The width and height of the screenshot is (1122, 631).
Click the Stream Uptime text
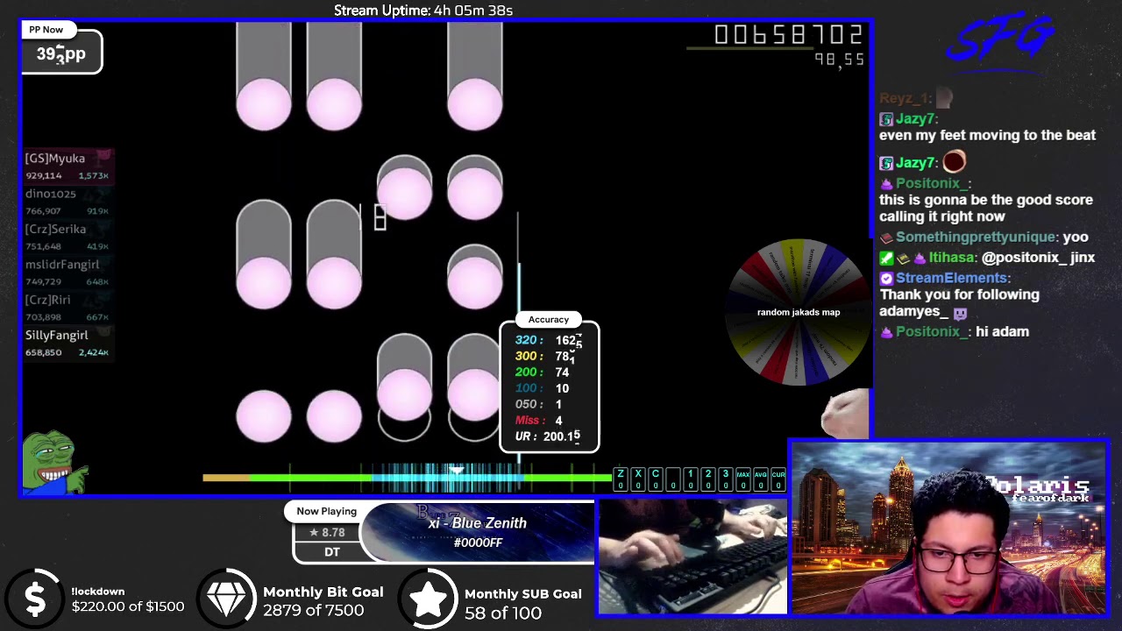[x=423, y=11]
